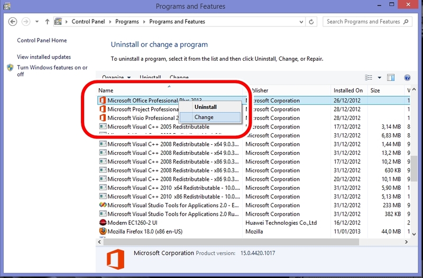Select Microsoft Visual C++ 2005 Redistributable row
The image size is (423, 278).
click(253, 126)
